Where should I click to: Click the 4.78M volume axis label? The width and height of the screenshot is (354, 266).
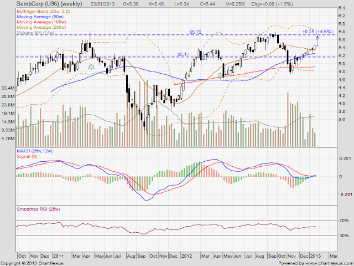(8, 139)
